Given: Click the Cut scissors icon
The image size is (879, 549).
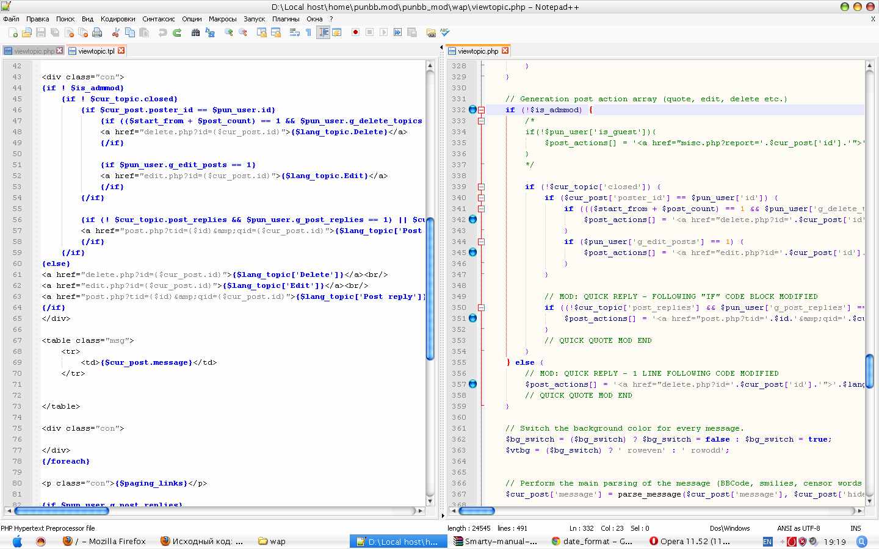Looking at the screenshot, I should [115, 32].
